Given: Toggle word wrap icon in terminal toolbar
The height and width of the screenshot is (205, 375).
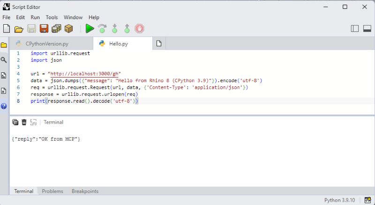Looking at the screenshot, I should click(x=33, y=122).
